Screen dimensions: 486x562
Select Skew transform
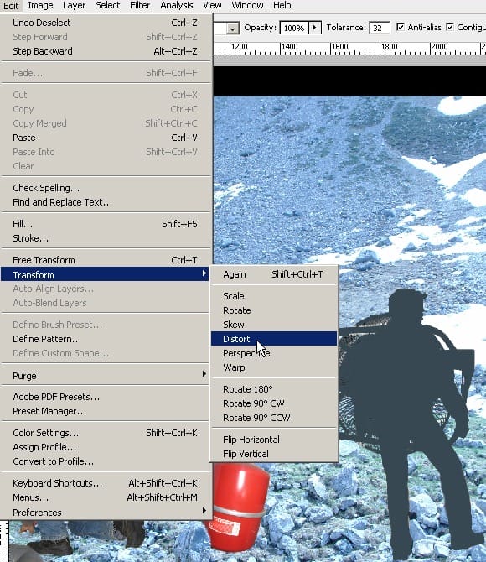click(x=274, y=325)
